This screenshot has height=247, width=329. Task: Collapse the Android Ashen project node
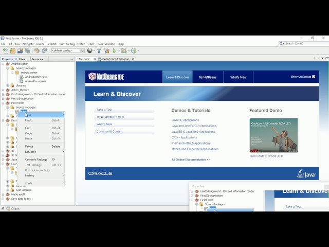[x=3, y=64]
